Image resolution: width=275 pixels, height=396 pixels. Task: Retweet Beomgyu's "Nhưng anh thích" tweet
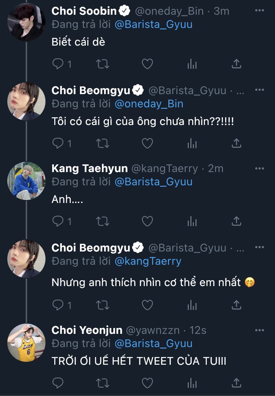(103, 305)
